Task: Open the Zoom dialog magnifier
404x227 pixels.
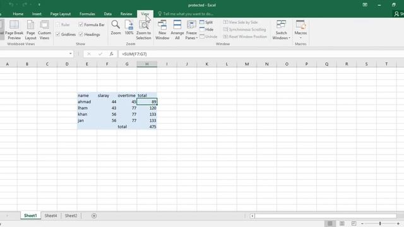Action: pyautogui.click(x=116, y=28)
